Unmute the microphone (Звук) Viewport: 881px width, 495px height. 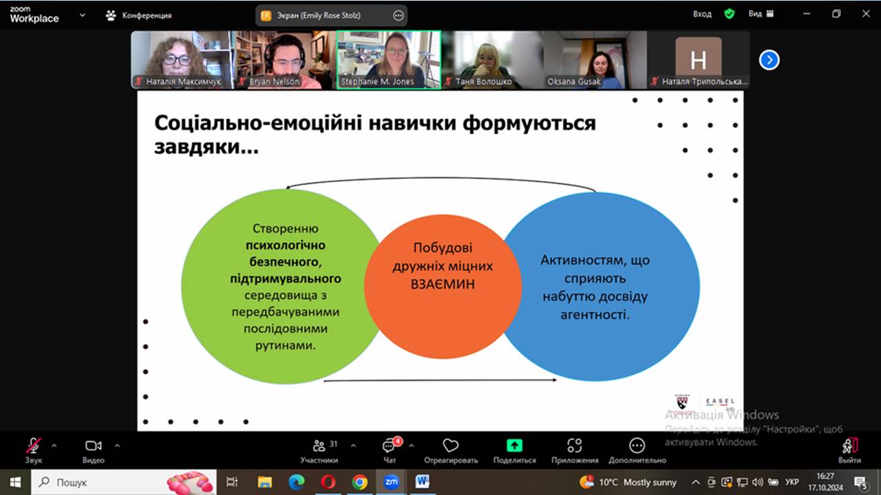pos(34,450)
